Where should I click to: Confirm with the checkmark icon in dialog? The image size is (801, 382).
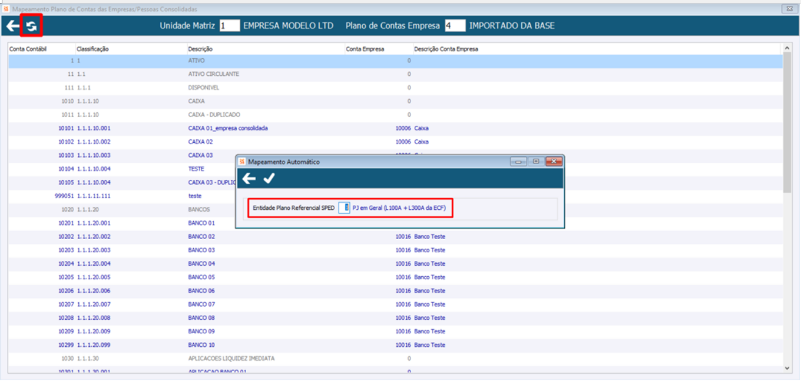coord(269,179)
